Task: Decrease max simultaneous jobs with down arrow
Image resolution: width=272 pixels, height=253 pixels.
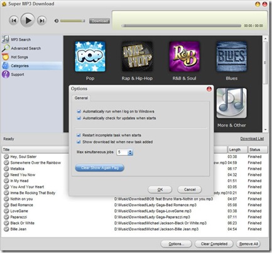Action: tap(130, 154)
